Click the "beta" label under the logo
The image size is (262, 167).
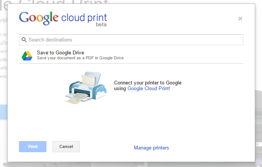click(101, 25)
